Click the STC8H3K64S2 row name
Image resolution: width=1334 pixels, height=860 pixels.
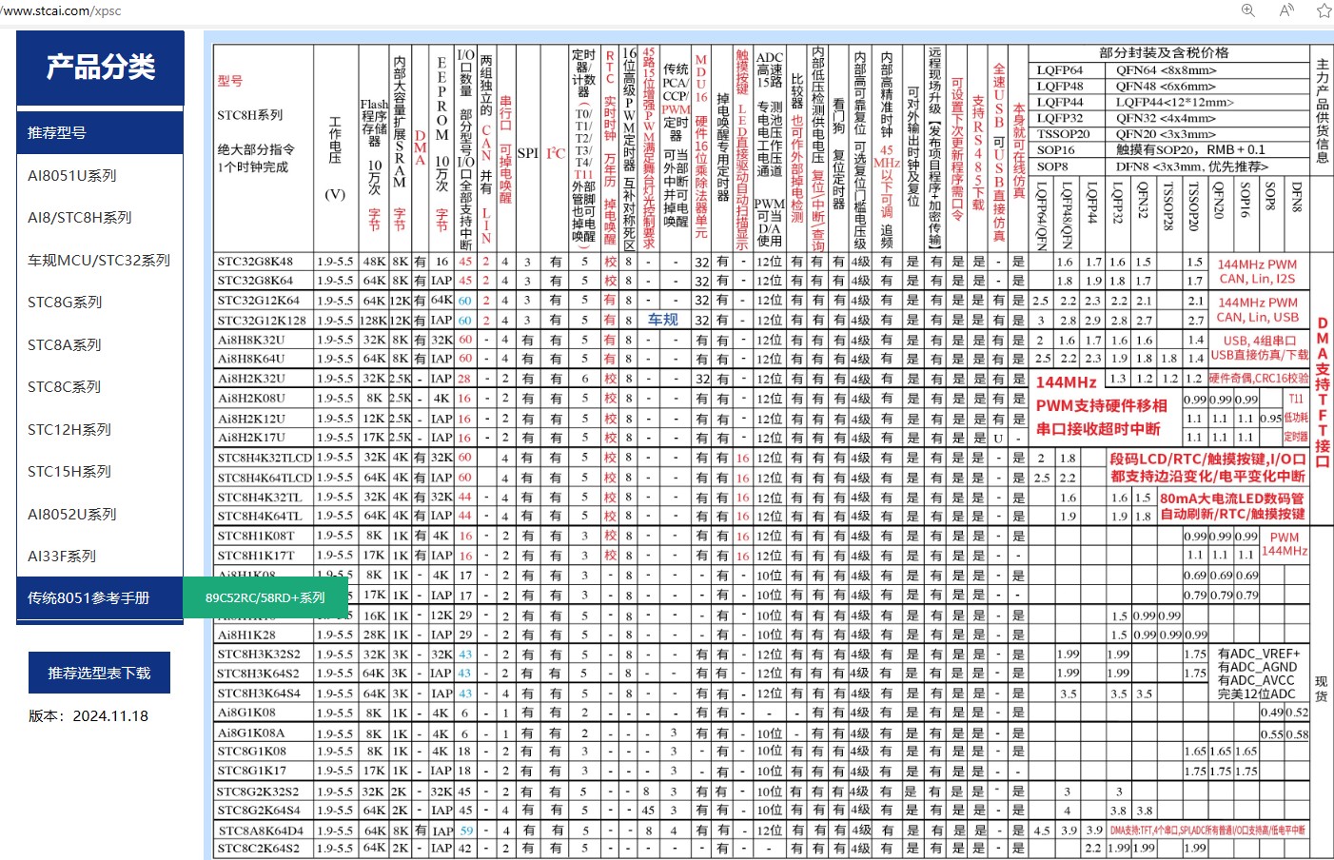pyautogui.click(x=259, y=674)
